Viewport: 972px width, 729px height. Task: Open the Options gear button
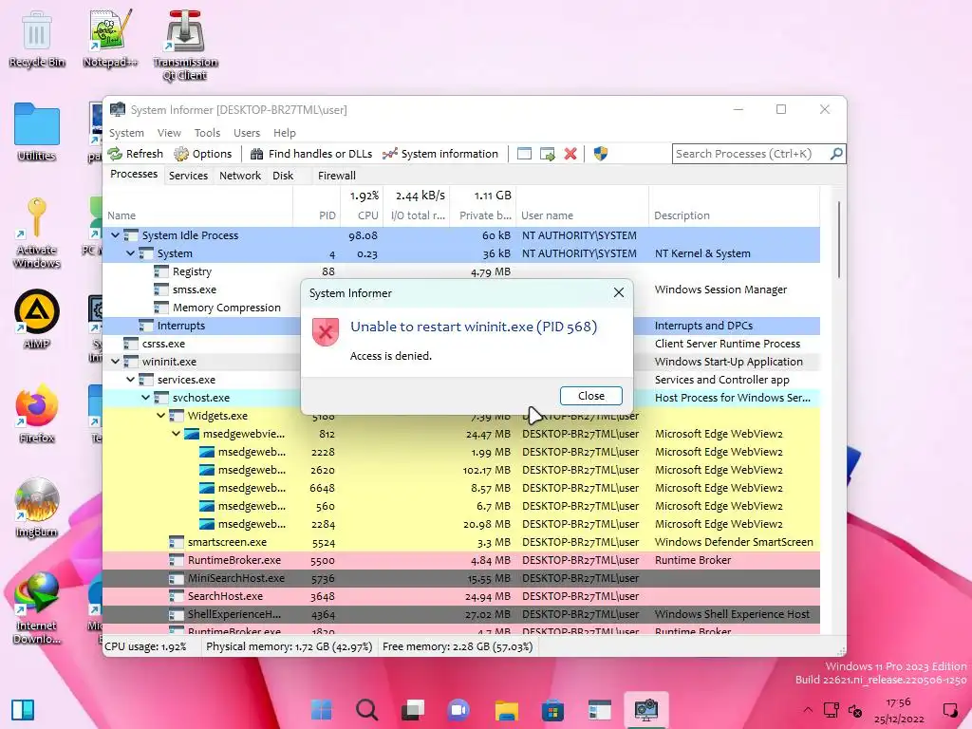tap(203, 154)
